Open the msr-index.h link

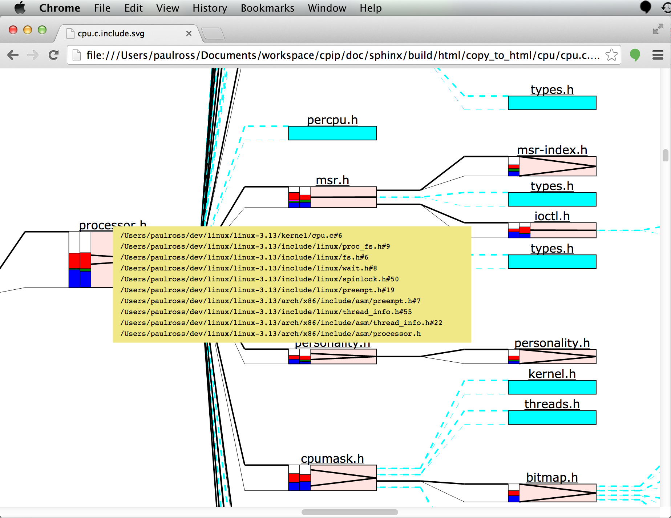click(552, 150)
